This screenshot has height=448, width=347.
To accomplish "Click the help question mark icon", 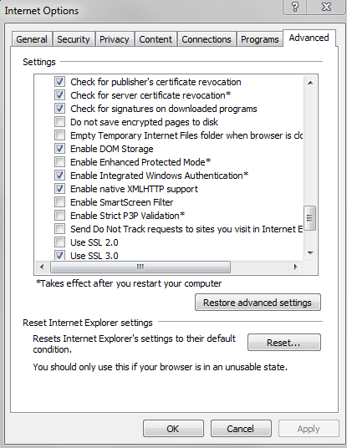I will (x=294, y=7).
